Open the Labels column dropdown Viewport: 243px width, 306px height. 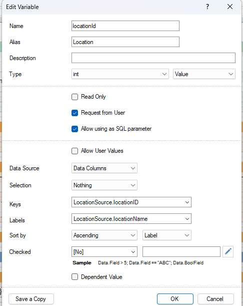click(131, 218)
